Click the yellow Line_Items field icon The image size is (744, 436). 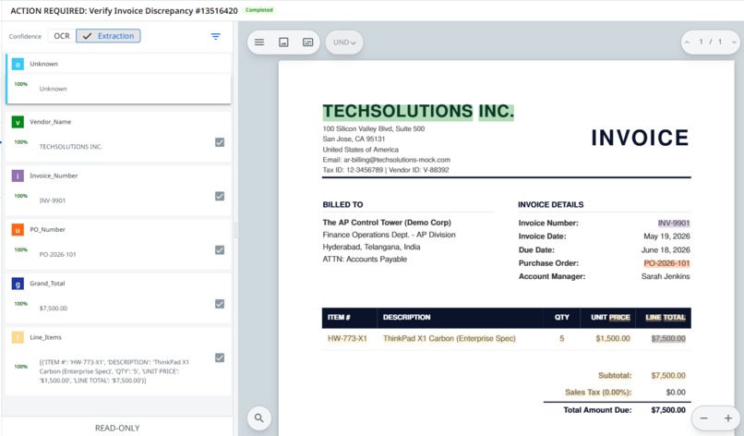tap(18, 338)
